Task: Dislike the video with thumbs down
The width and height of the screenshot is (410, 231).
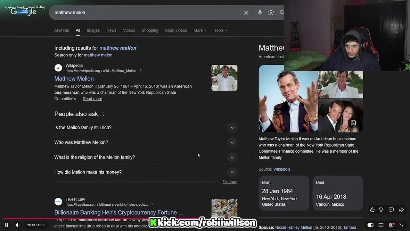Action: [x=381, y=210]
